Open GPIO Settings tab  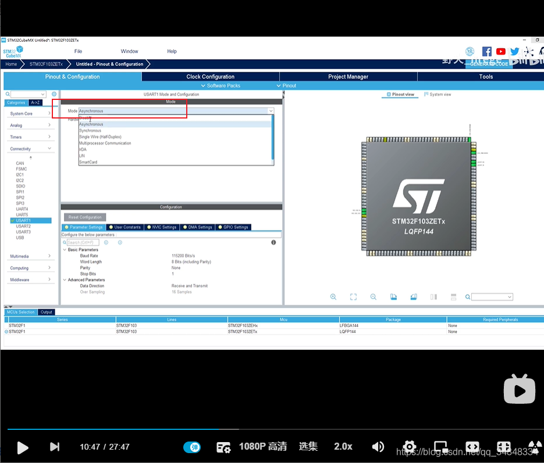(233, 227)
